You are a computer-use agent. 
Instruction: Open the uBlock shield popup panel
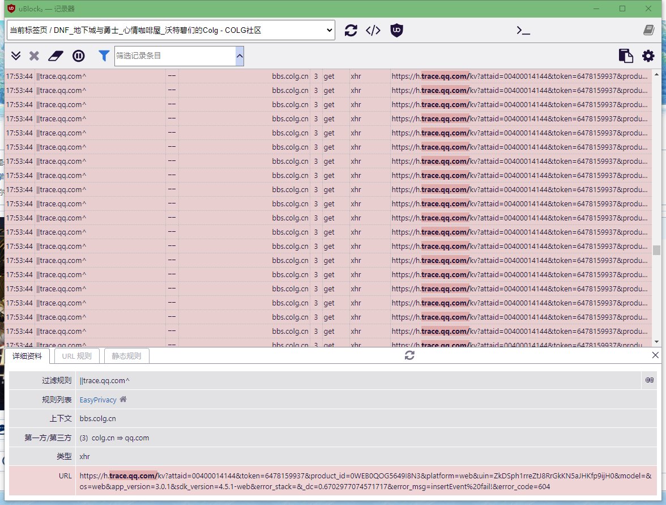tap(396, 30)
